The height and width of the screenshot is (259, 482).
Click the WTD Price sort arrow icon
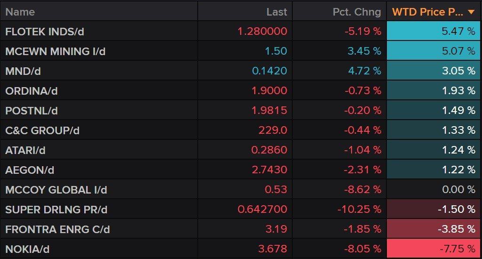(472, 12)
